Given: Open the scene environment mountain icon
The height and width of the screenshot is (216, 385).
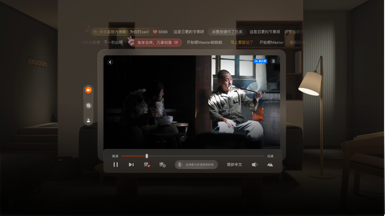Looking at the screenshot, I should coord(270,165).
